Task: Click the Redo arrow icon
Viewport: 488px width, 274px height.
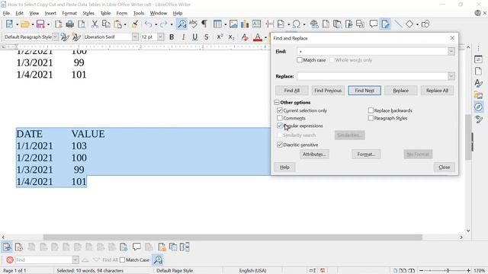Action: [164, 24]
